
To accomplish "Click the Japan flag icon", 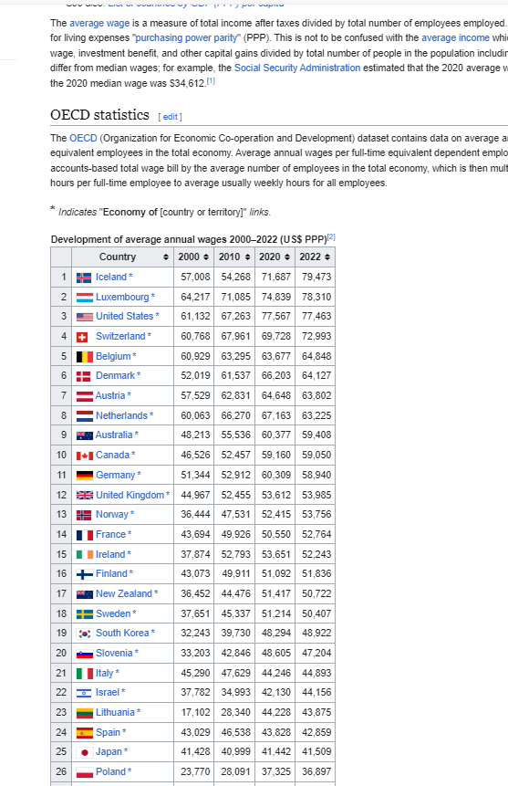I will pyautogui.click(x=84, y=752).
